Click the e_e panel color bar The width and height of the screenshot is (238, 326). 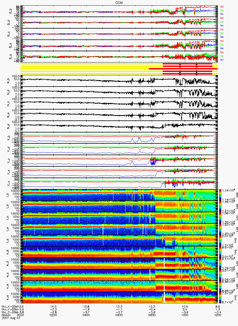(x=220, y=287)
